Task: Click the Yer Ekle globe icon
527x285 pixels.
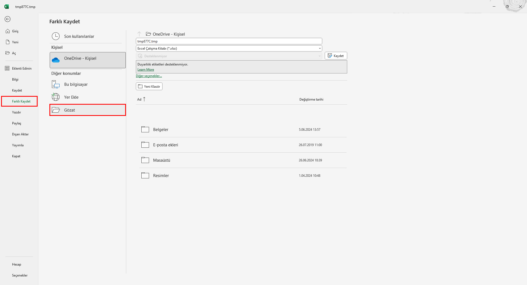Action: [56, 97]
